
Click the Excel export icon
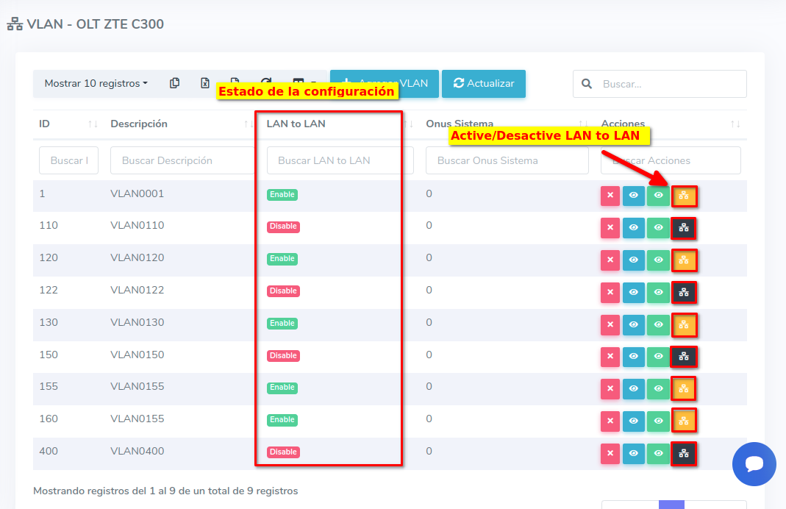pyautogui.click(x=205, y=83)
